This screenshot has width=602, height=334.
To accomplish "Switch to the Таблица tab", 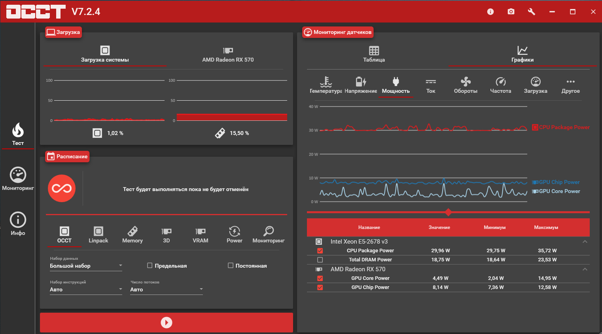I will click(374, 54).
